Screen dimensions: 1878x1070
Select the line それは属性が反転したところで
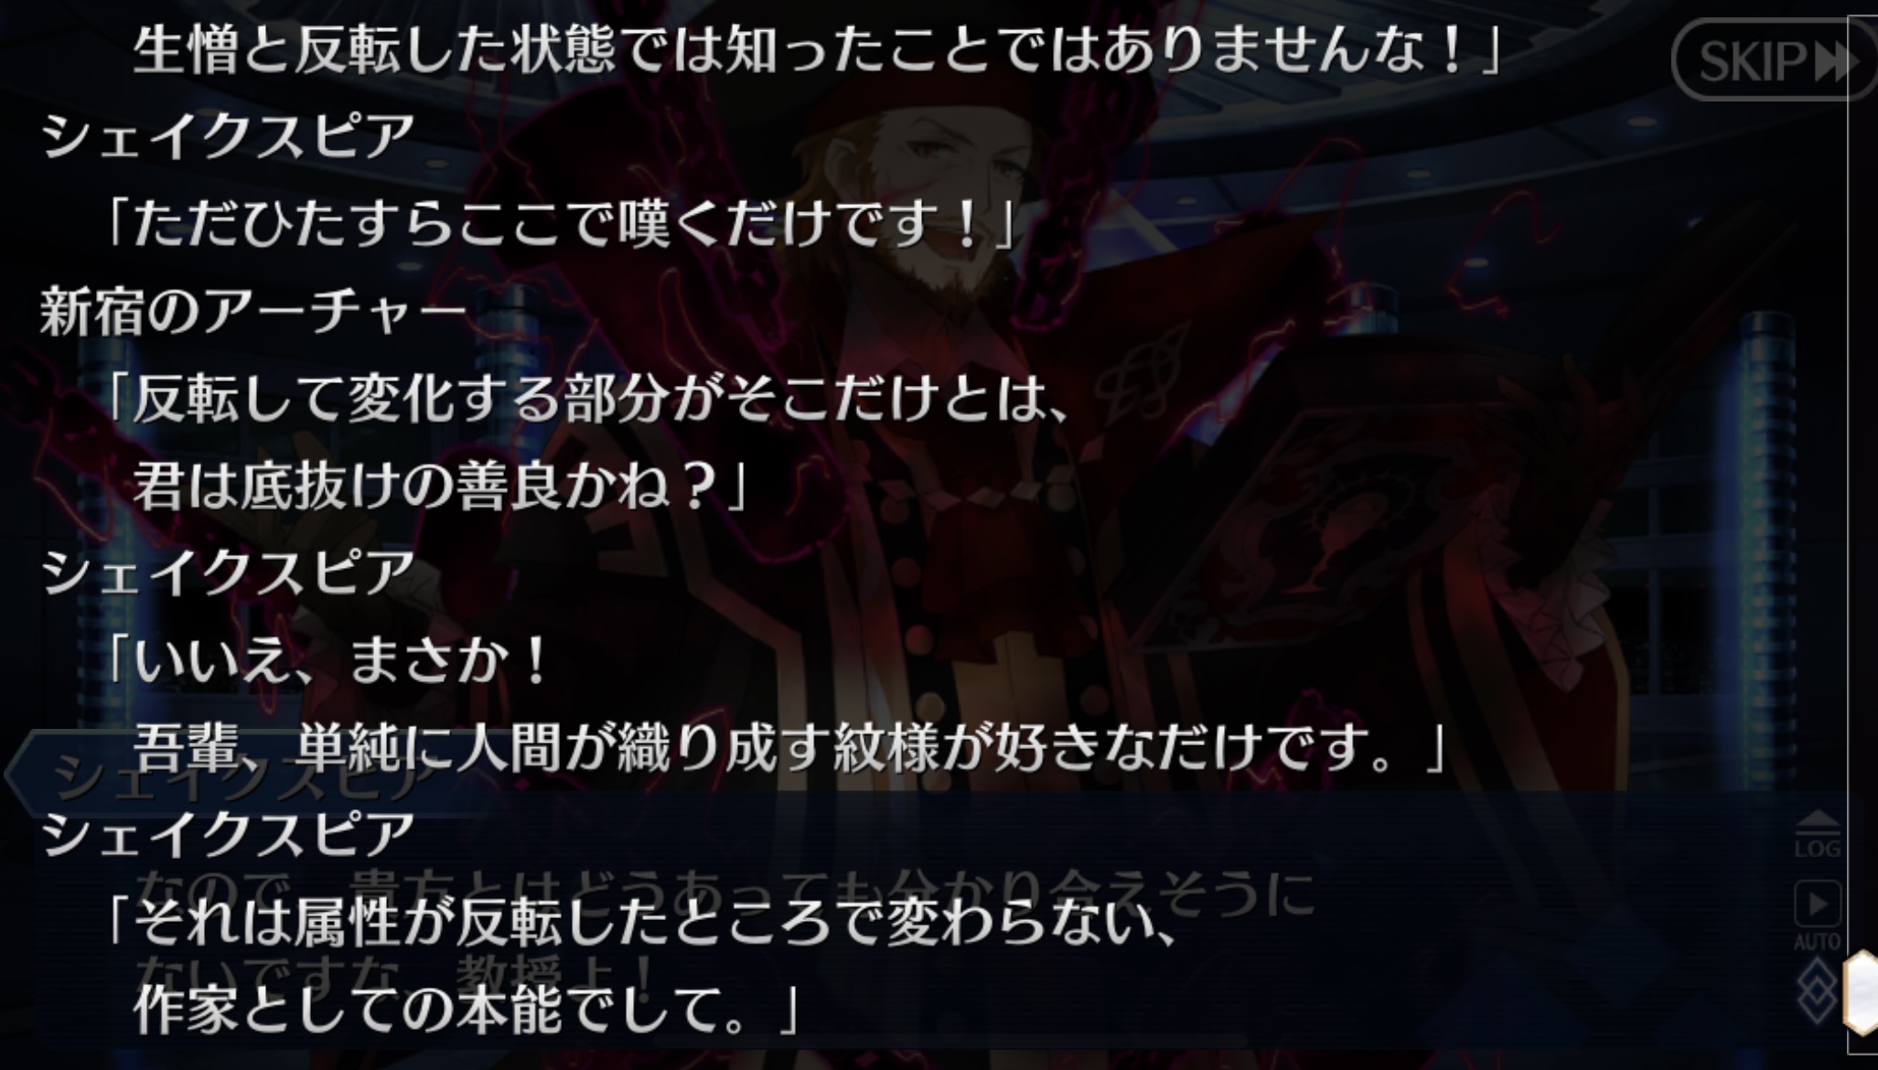click(639, 922)
